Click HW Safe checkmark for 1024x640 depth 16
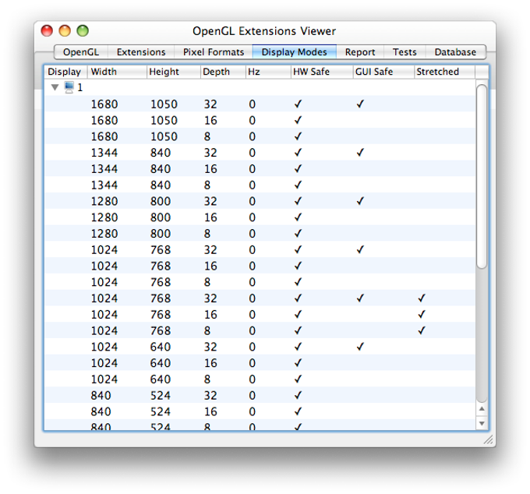Screen dimensions: 530x494 click(298, 363)
